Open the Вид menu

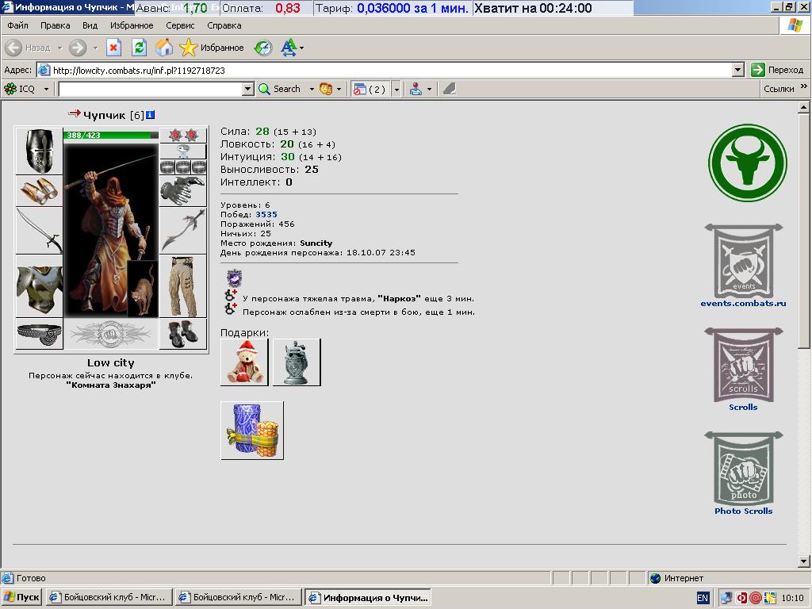pos(90,25)
